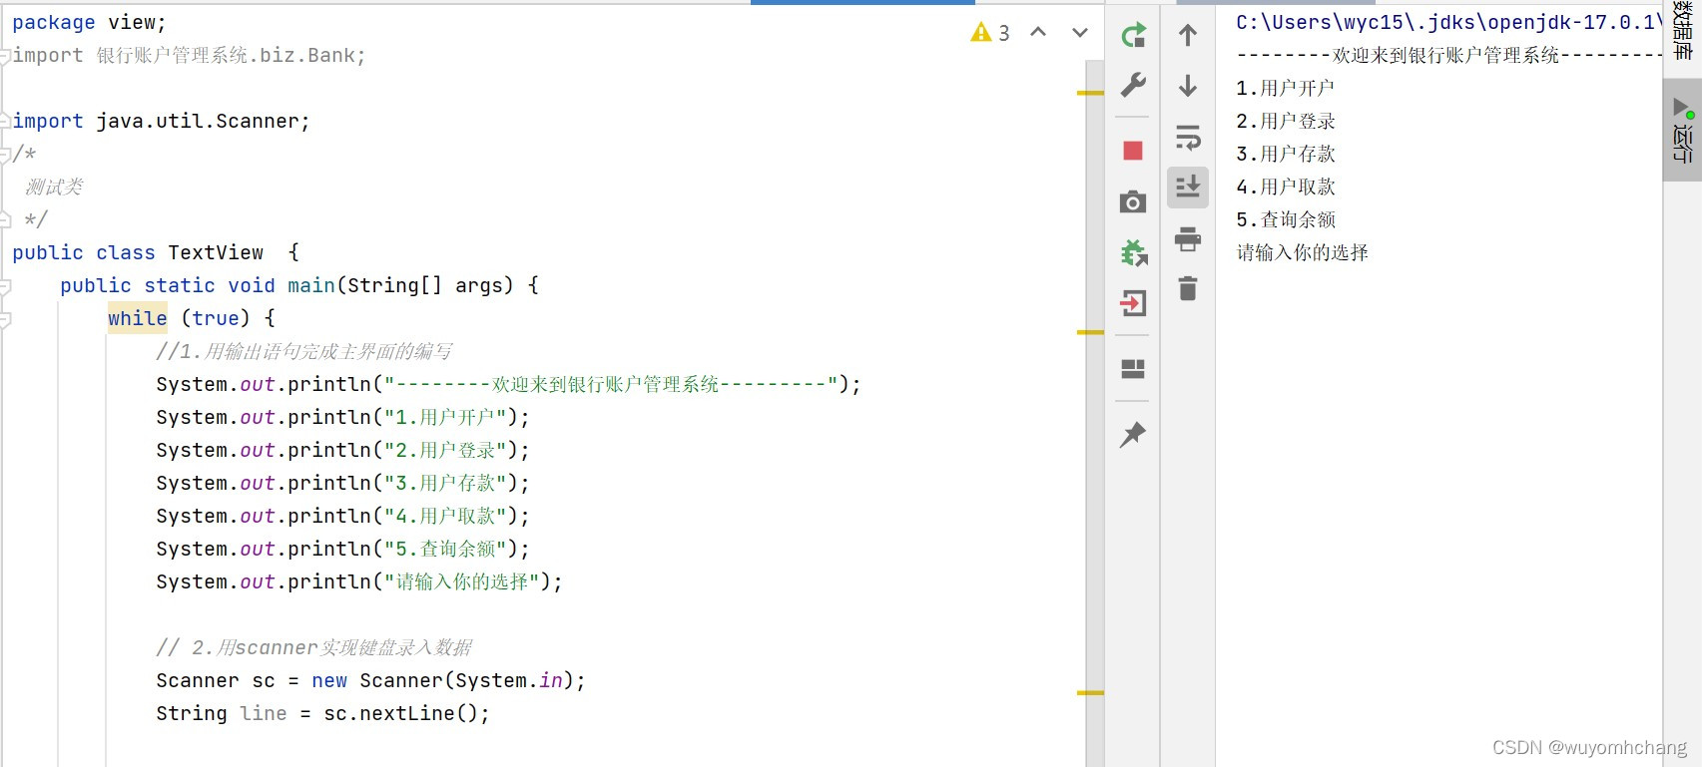
Task: Click the console line '2.用户登录'
Action: coord(1286,121)
